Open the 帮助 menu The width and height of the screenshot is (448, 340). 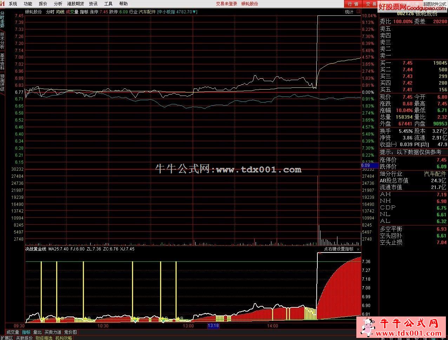pyautogui.click(x=123, y=4)
